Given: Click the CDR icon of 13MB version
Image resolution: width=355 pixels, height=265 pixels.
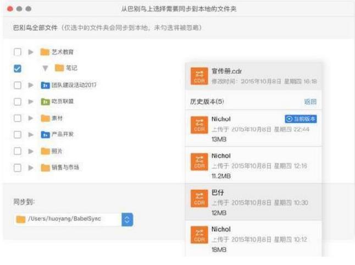Looking at the screenshot, I should point(199,125).
